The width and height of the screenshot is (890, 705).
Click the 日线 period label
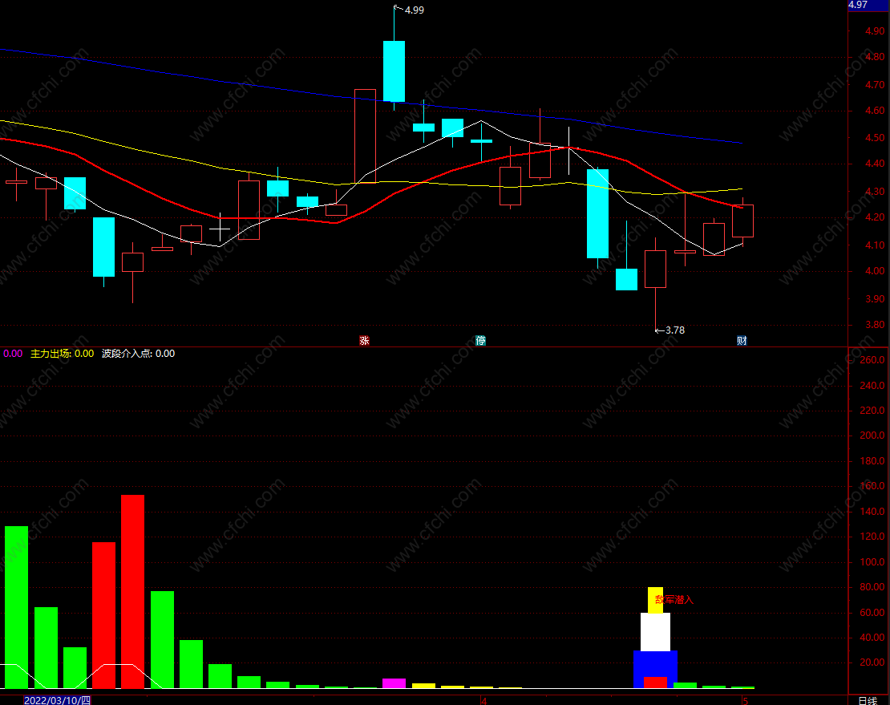pos(868,700)
